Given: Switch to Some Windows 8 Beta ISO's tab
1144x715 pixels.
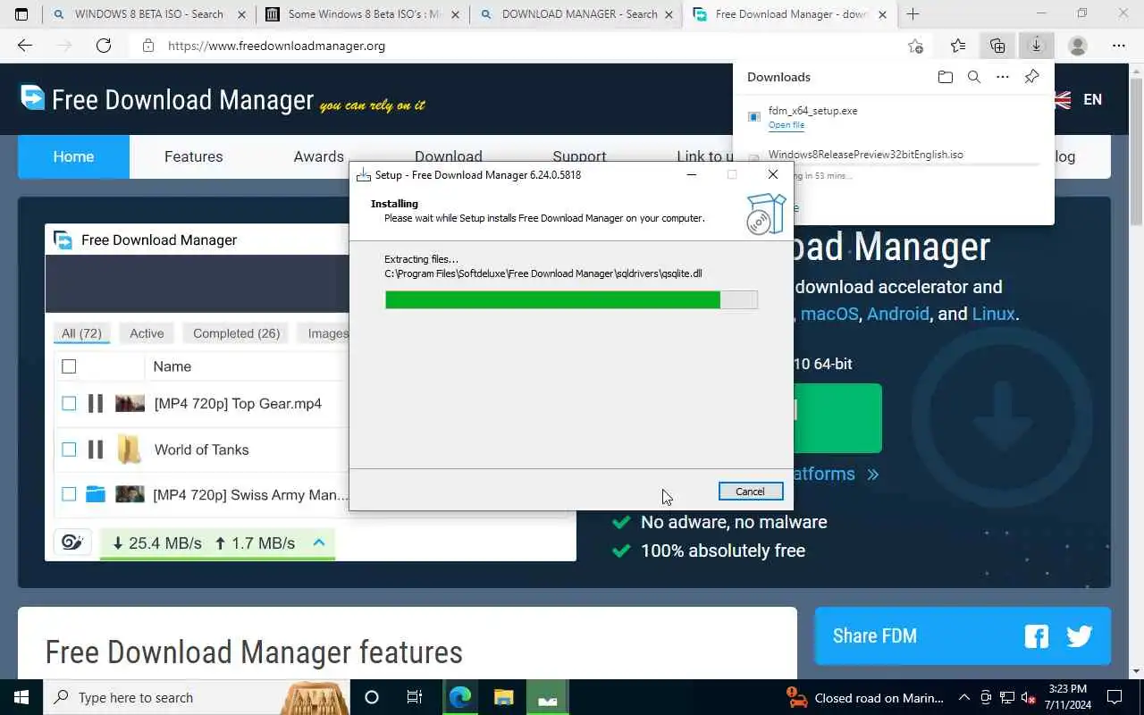Looking at the screenshot, I should (363, 14).
